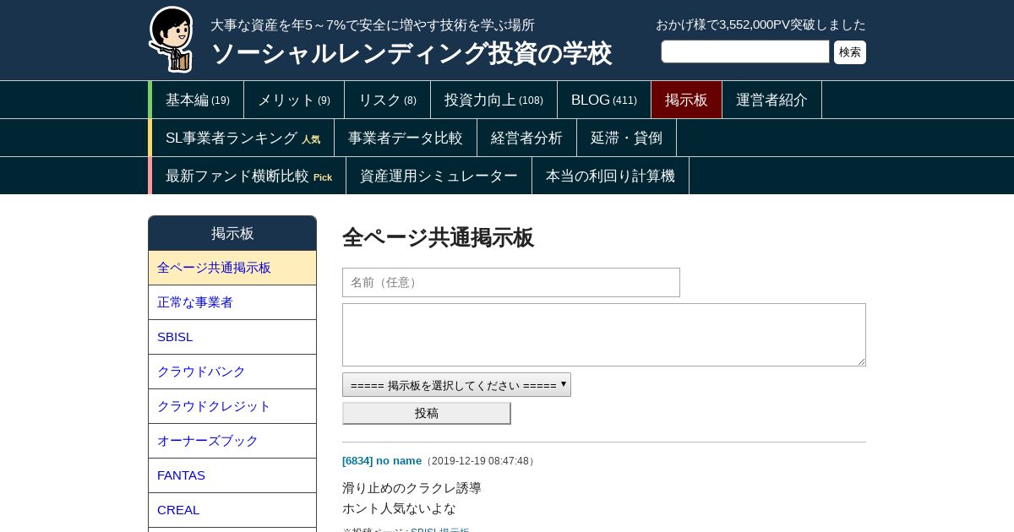Open 本当の利回り計算機 menu item
This screenshot has width=1014, height=532.
point(611,176)
